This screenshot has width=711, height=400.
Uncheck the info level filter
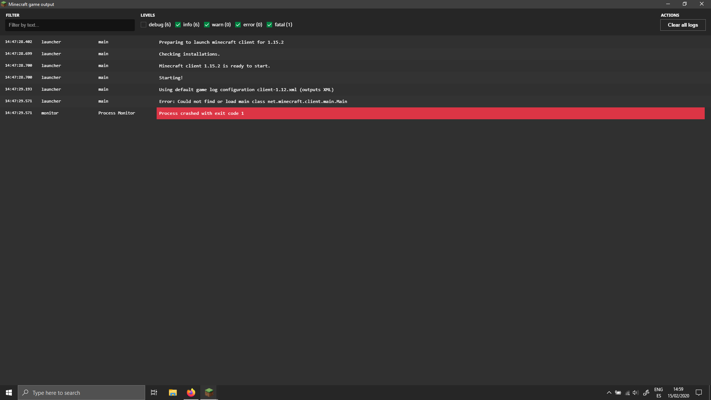pos(178,25)
